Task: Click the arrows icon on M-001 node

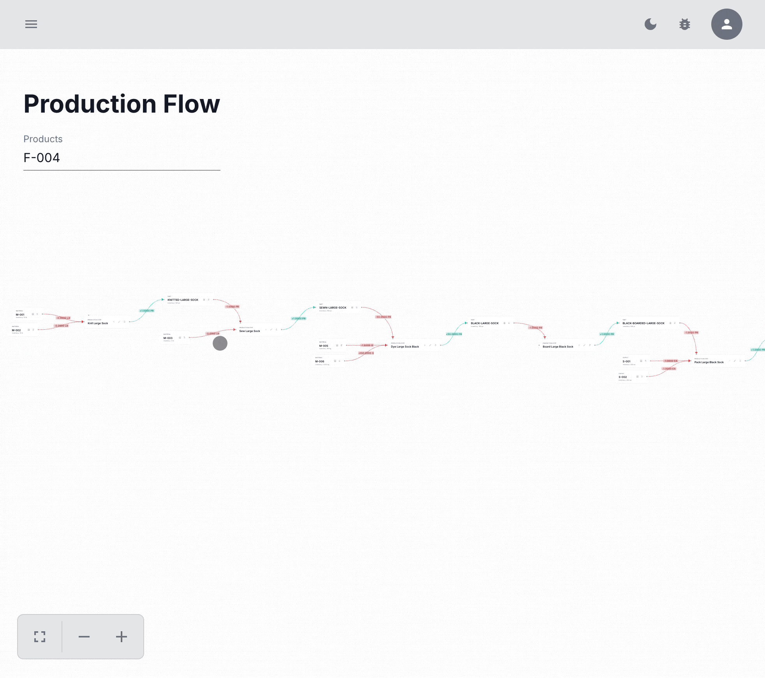Action: point(37,314)
